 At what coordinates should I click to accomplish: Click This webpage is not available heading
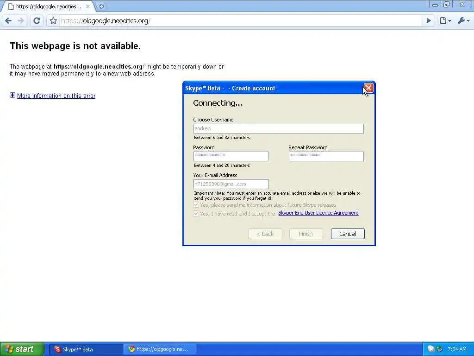pos(75,46)
